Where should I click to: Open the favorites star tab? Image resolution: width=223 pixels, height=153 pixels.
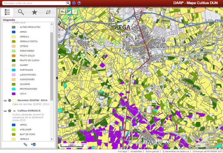point(34,12)
